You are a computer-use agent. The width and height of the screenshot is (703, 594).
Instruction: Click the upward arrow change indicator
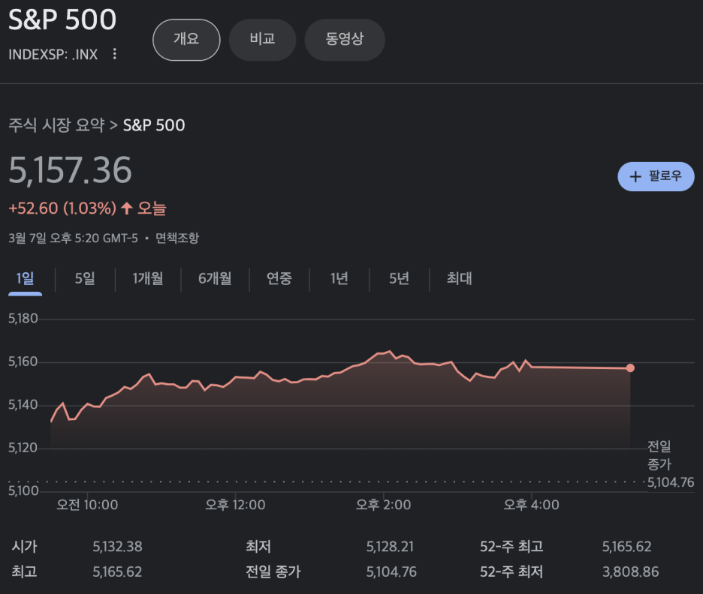tap(127, 208)
